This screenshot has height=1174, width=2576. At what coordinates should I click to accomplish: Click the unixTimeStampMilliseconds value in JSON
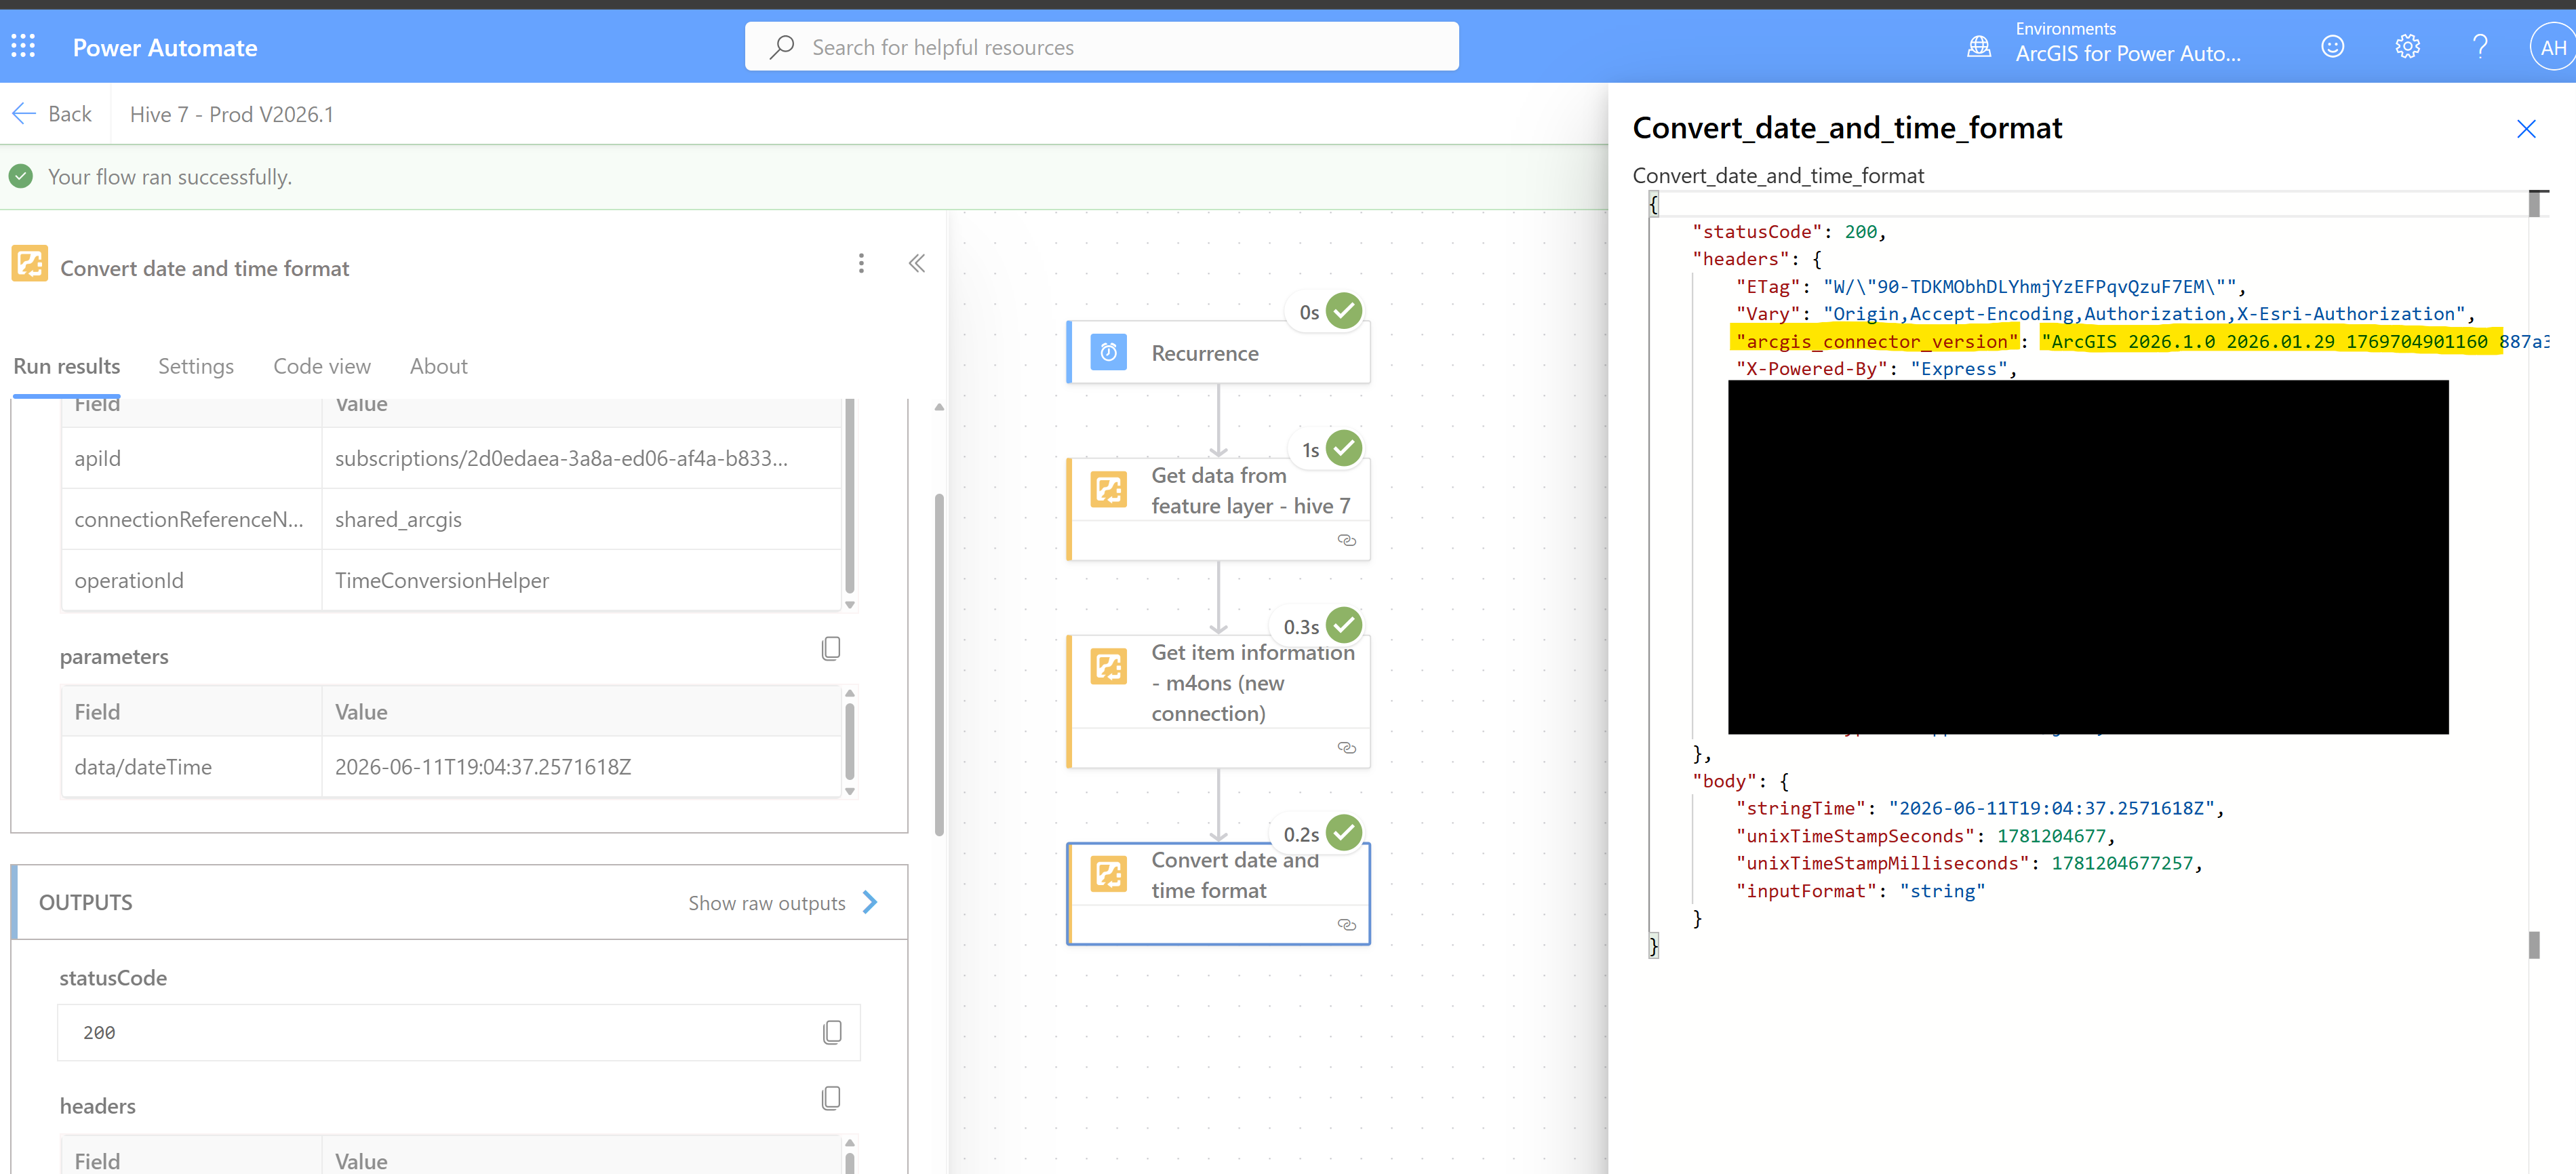(x=2122, y=863)
